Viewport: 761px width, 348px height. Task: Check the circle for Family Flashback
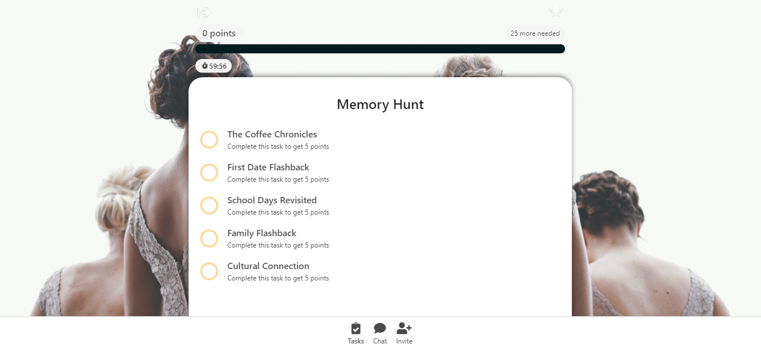pyautogui.click(x=209, y=238)
